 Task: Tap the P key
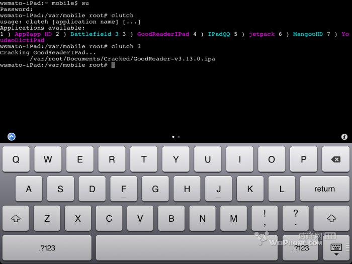point(304,159)
